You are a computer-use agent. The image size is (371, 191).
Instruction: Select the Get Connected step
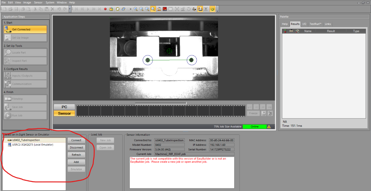pyautogui.click(x=25, y=30)
